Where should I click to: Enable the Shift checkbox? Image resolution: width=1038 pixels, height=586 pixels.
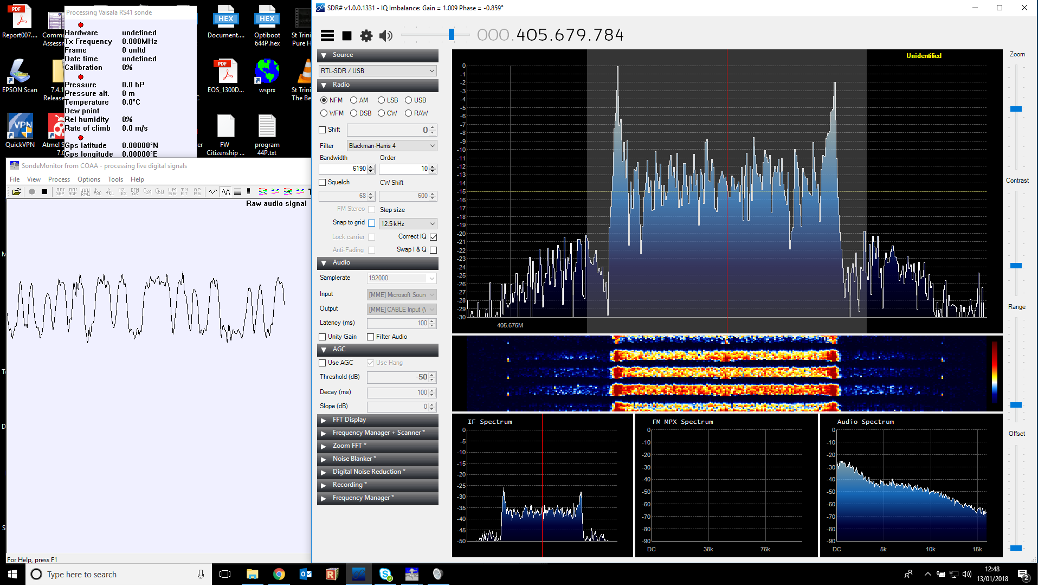[x=323, y=130]
